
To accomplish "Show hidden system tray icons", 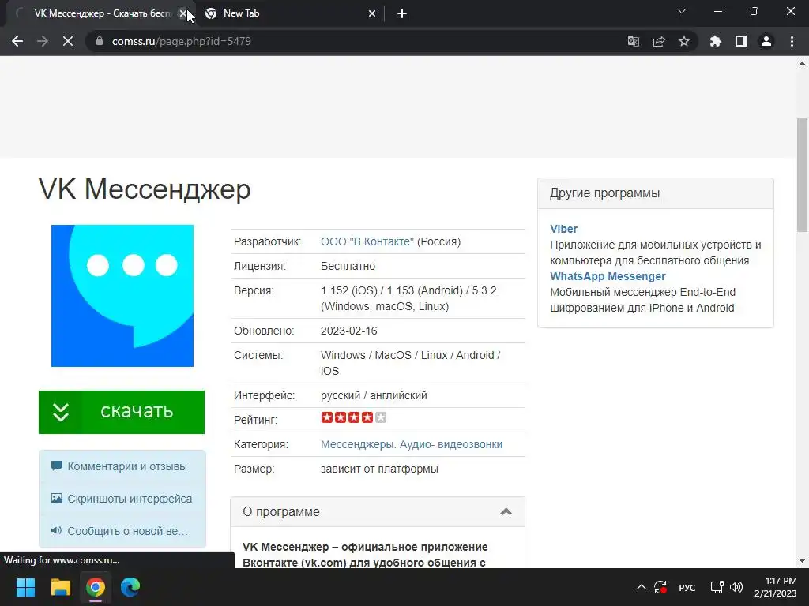I will [x=641, y=587].
